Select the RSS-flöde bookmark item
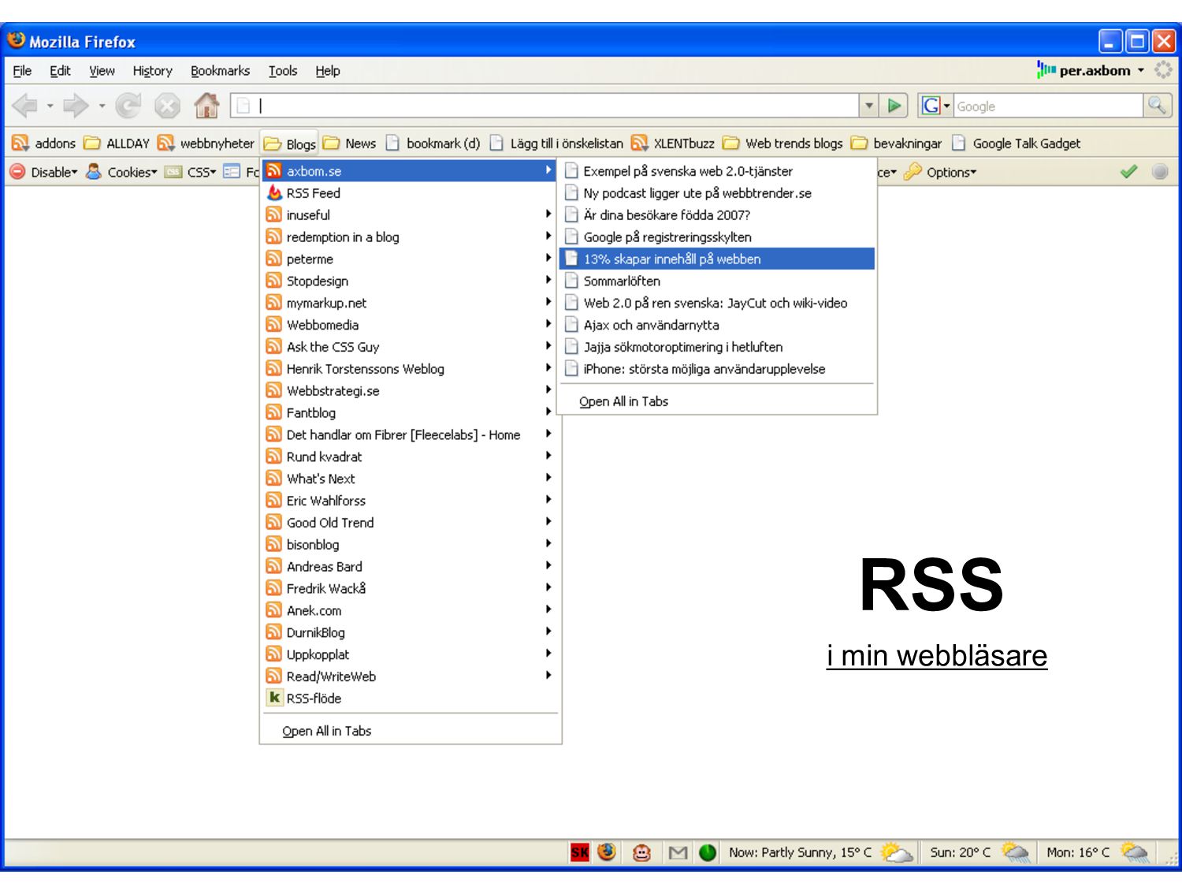Viewport: 1182px width, 887px height. 411,699
